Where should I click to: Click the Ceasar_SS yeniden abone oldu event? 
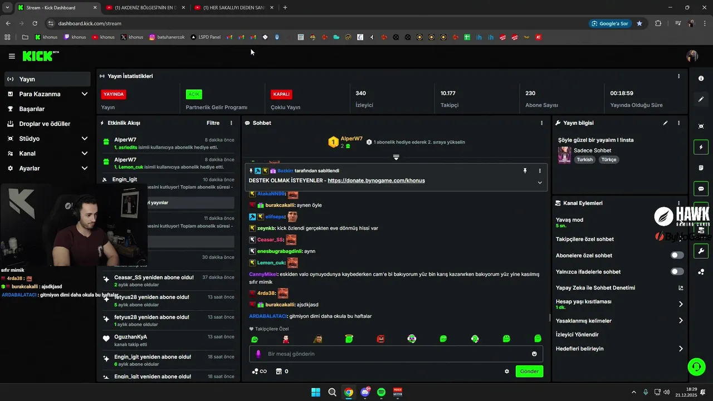click(x=169, y=281)
